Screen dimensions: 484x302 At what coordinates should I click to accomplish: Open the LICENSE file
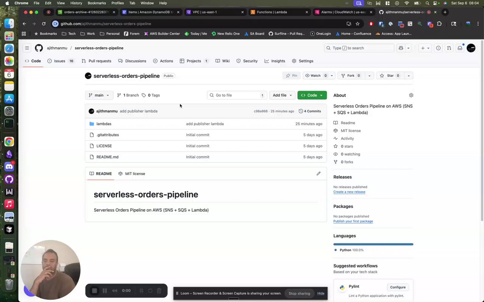point(104,146)
